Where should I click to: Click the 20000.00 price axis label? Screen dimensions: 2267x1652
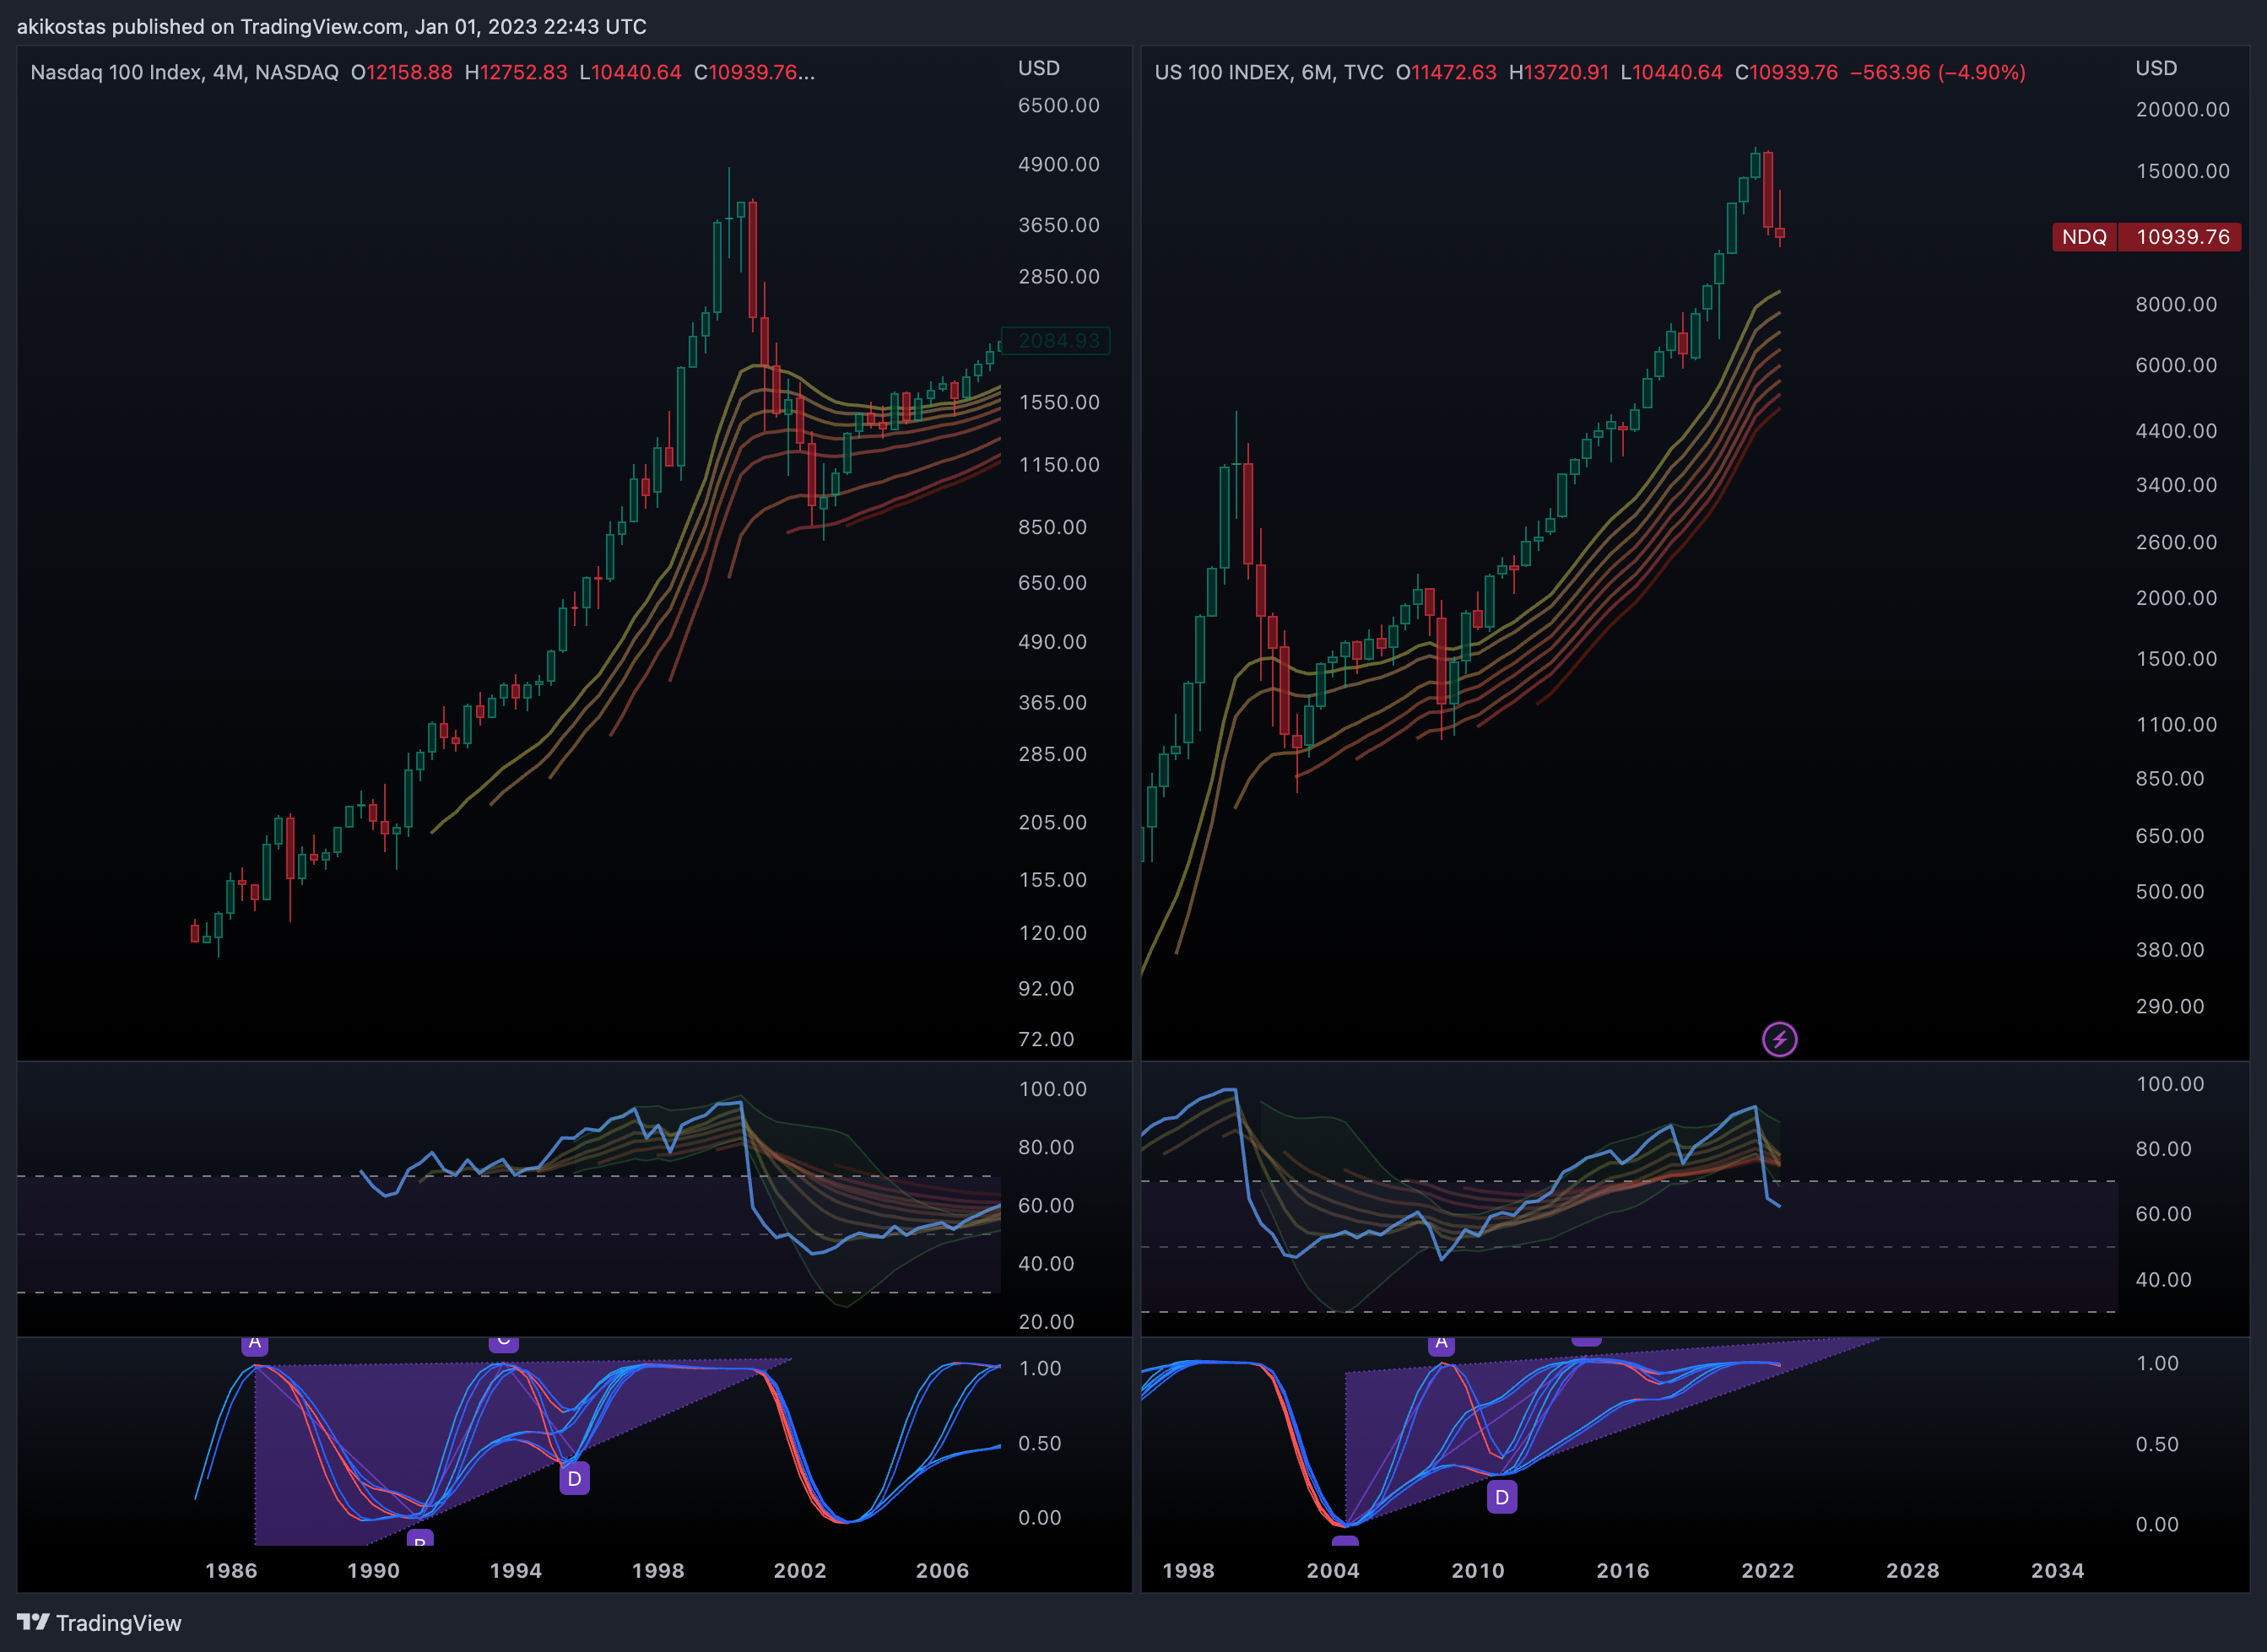(x=2183, y=109)
